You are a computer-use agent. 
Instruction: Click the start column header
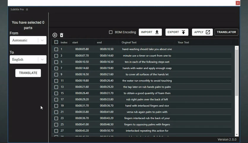coord(75,42)
